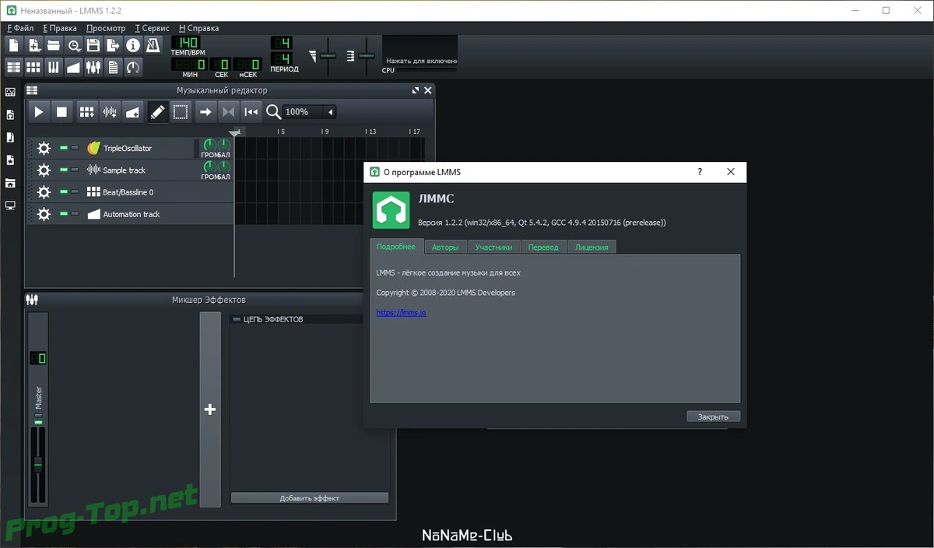Show the project notes toolbar icon
934x548 pixels.
tap(114, 67)
